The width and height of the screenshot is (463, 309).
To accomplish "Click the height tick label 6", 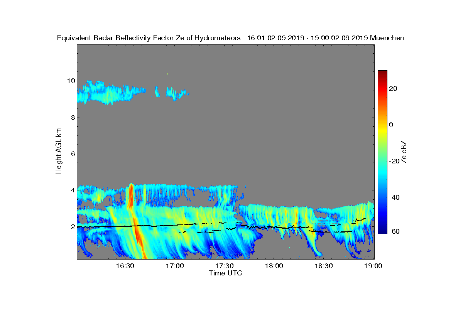I will 72,154.
